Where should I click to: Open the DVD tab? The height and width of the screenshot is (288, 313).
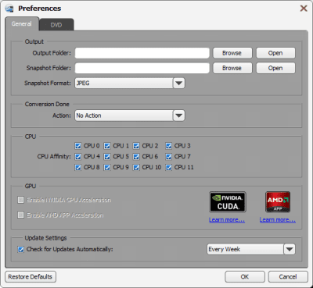point(56,25)
